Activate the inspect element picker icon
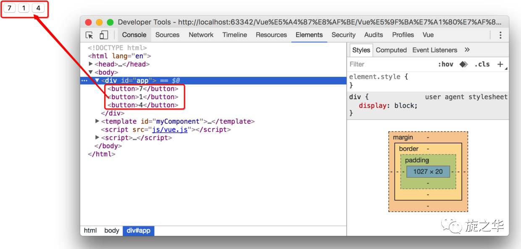Image resolution: width=521 pixels, height=249 pixels. tap(89, 35)
